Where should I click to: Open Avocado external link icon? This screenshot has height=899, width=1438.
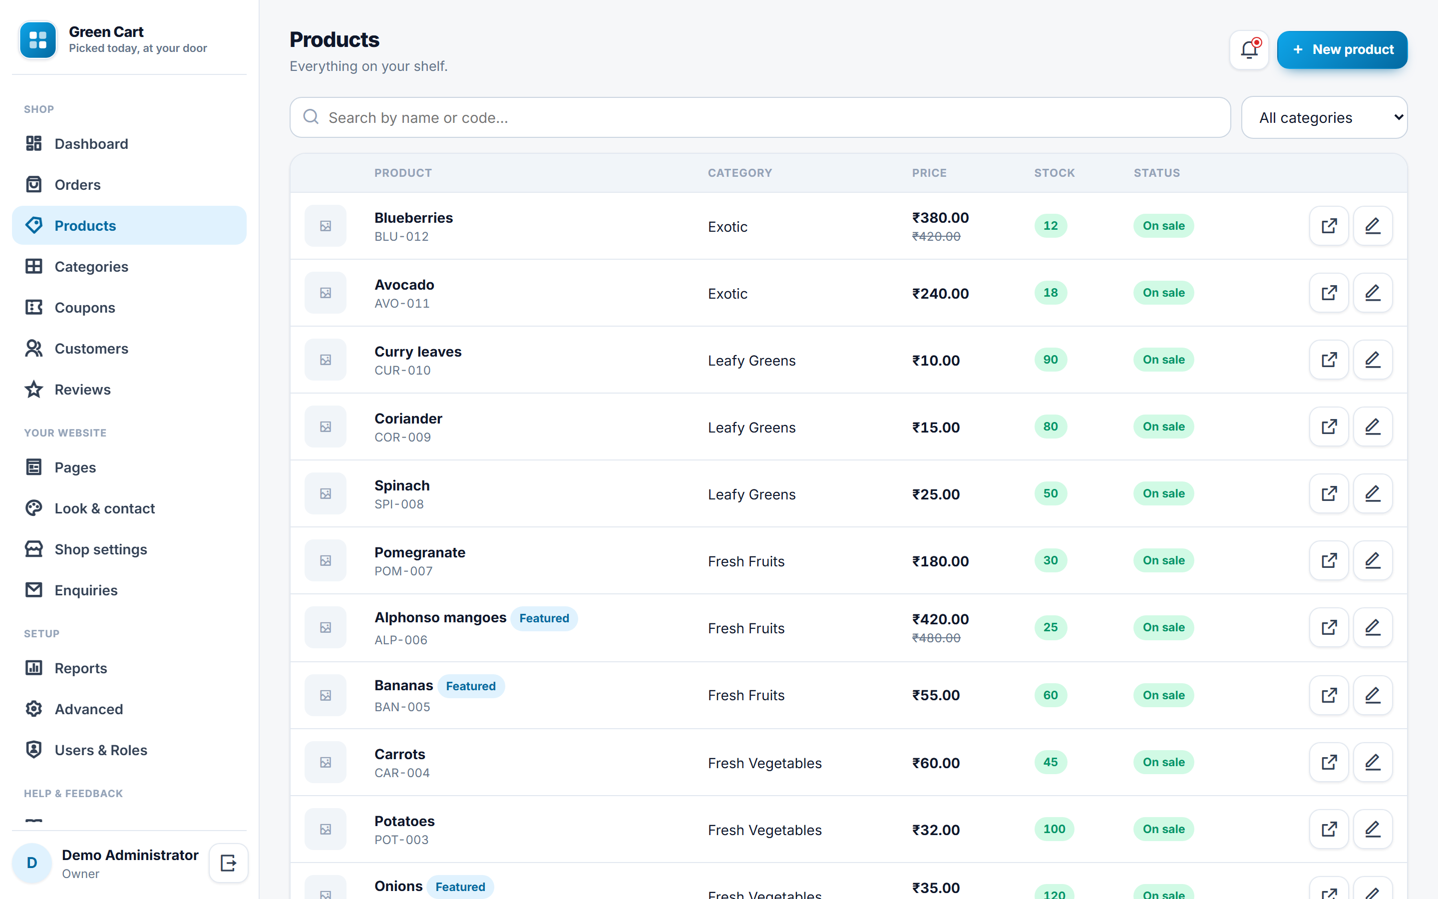click(1329, 293)
